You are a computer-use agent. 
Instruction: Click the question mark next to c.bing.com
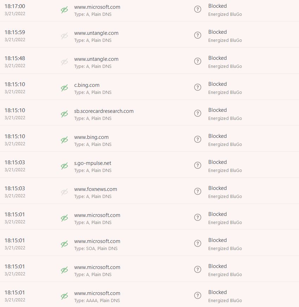pyautogui.click(x=198, y=87)
